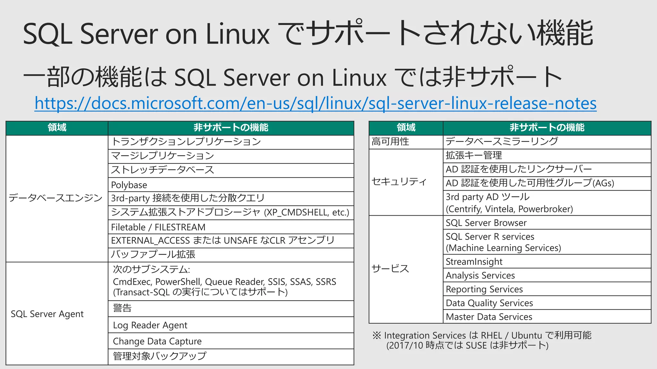Viewport: 657px width, 369px height.
Task: Click the 'Polybase' cell
Action: [x=231, y=184]
